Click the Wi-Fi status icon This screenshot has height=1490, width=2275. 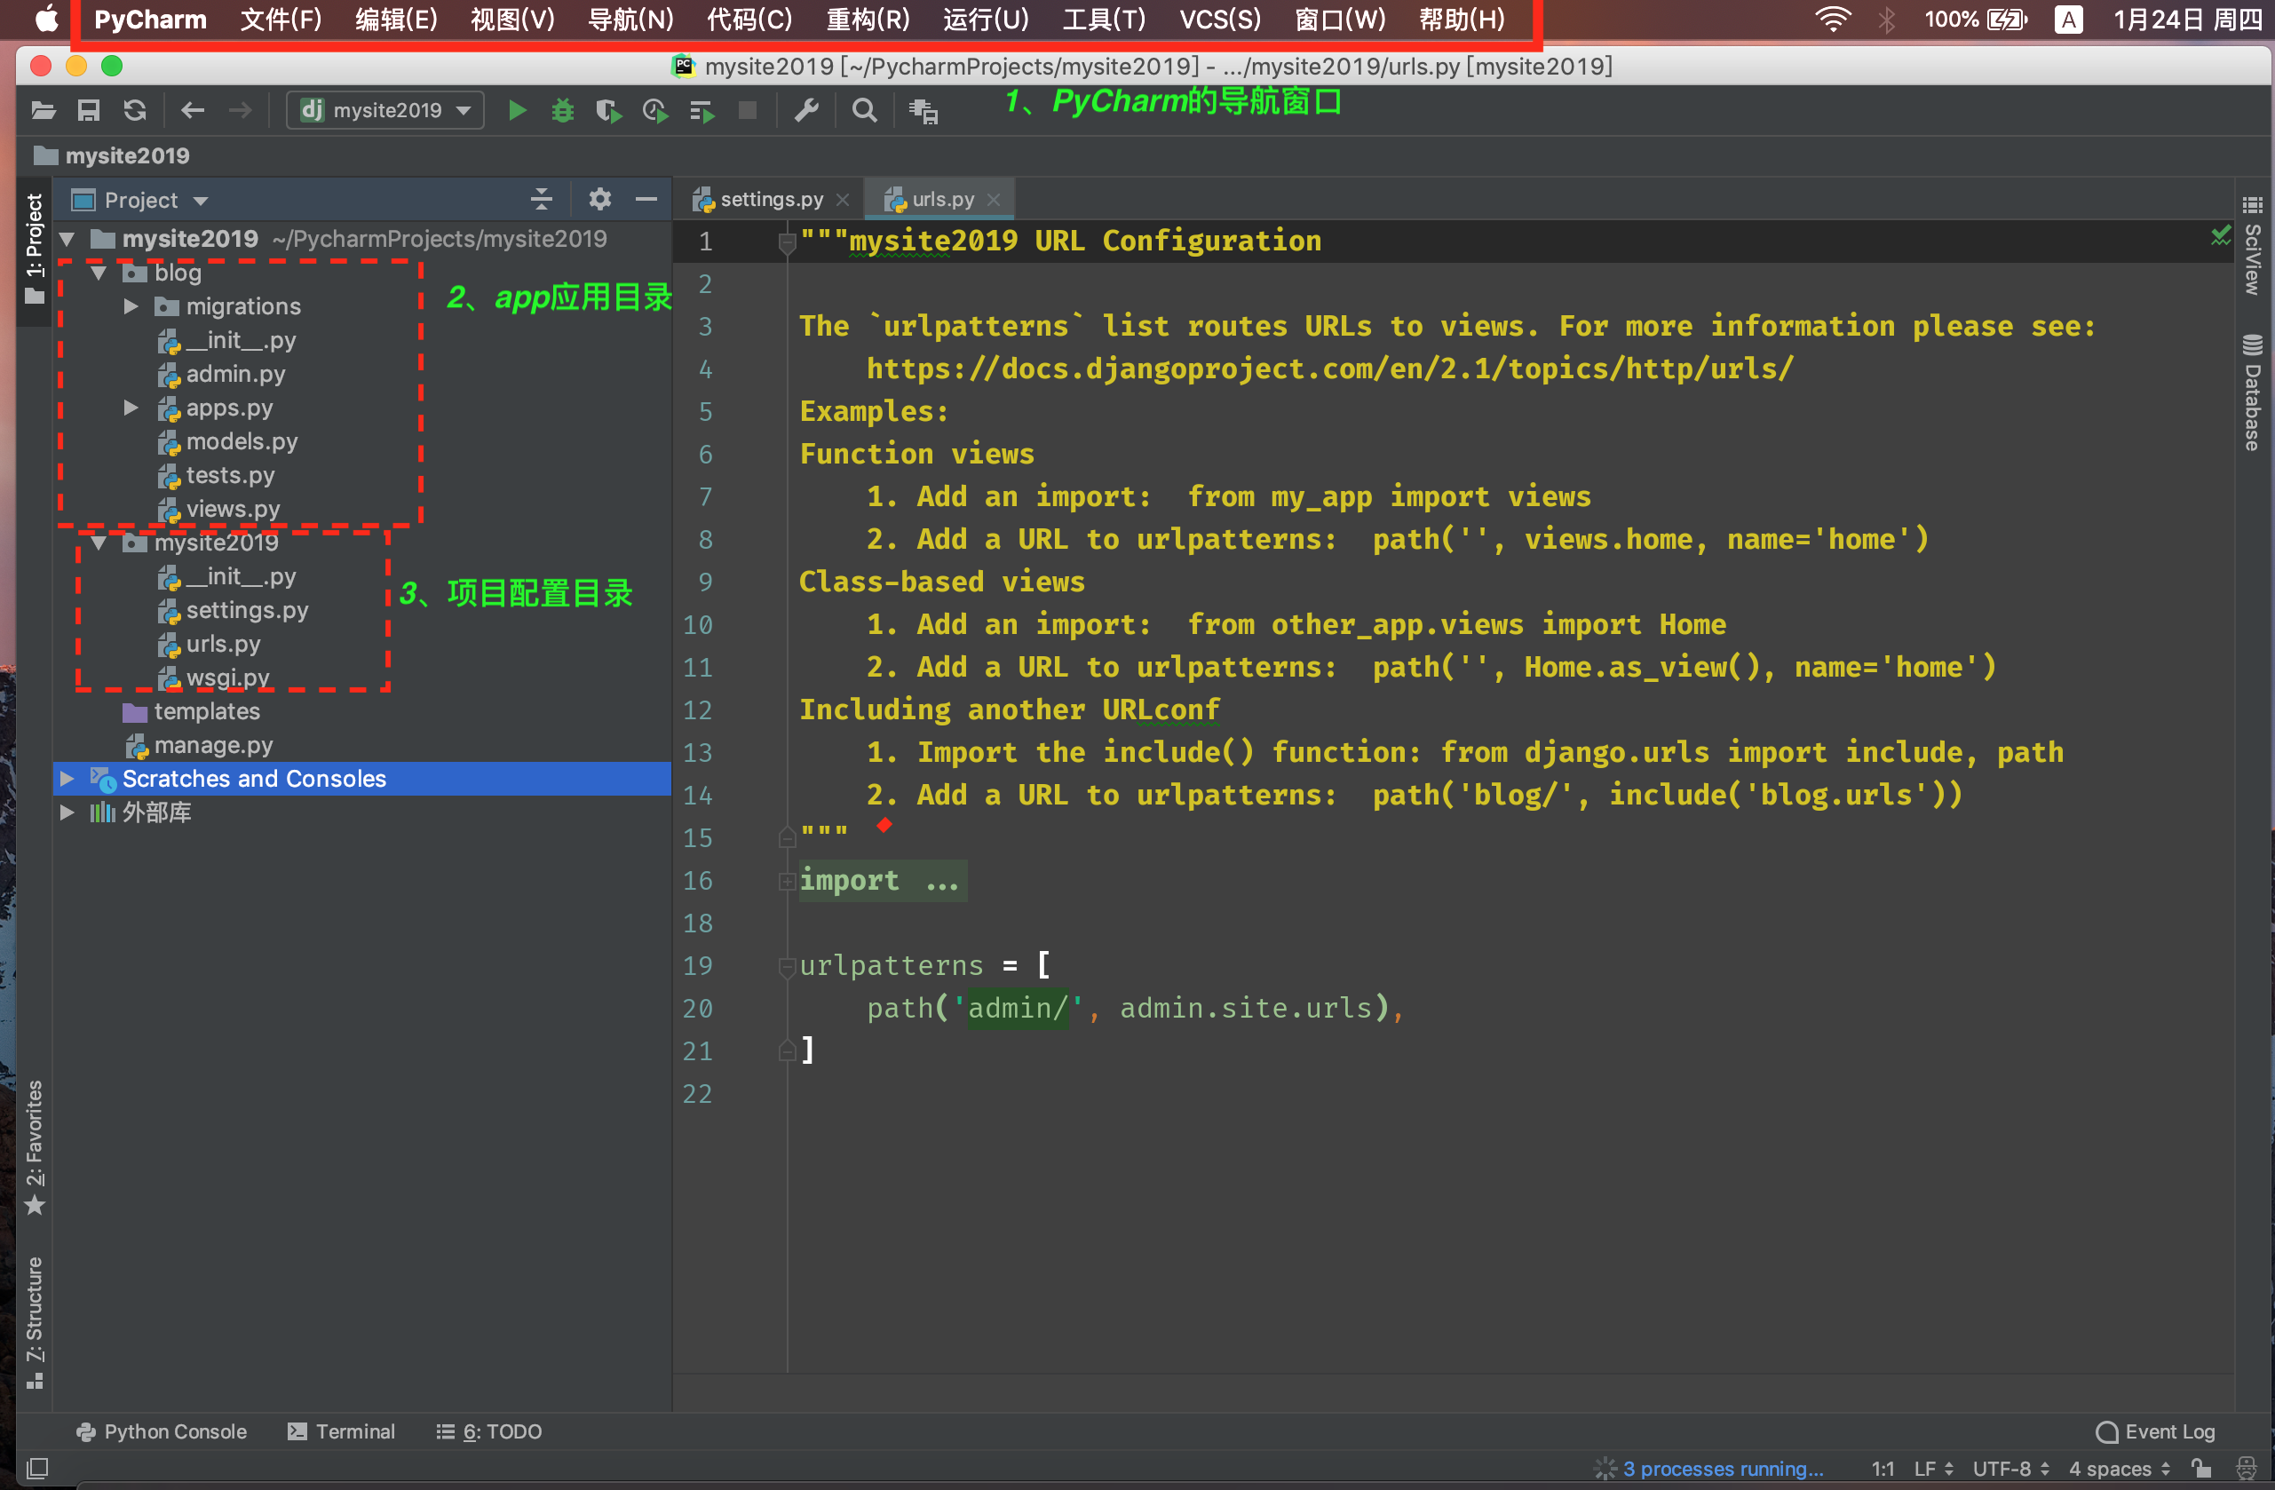coord(1833,20)
